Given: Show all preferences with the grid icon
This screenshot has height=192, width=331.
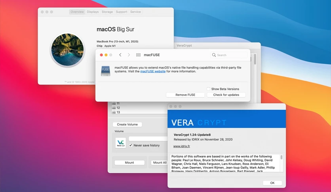Looking at the screenshot, I should click(x=138, y=55).
